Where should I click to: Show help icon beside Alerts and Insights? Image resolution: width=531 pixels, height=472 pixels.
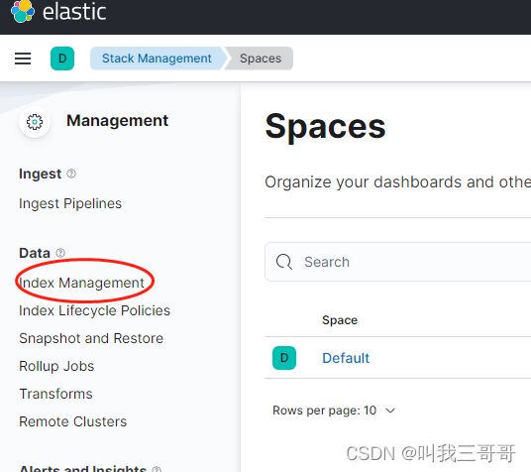(157, 469)
